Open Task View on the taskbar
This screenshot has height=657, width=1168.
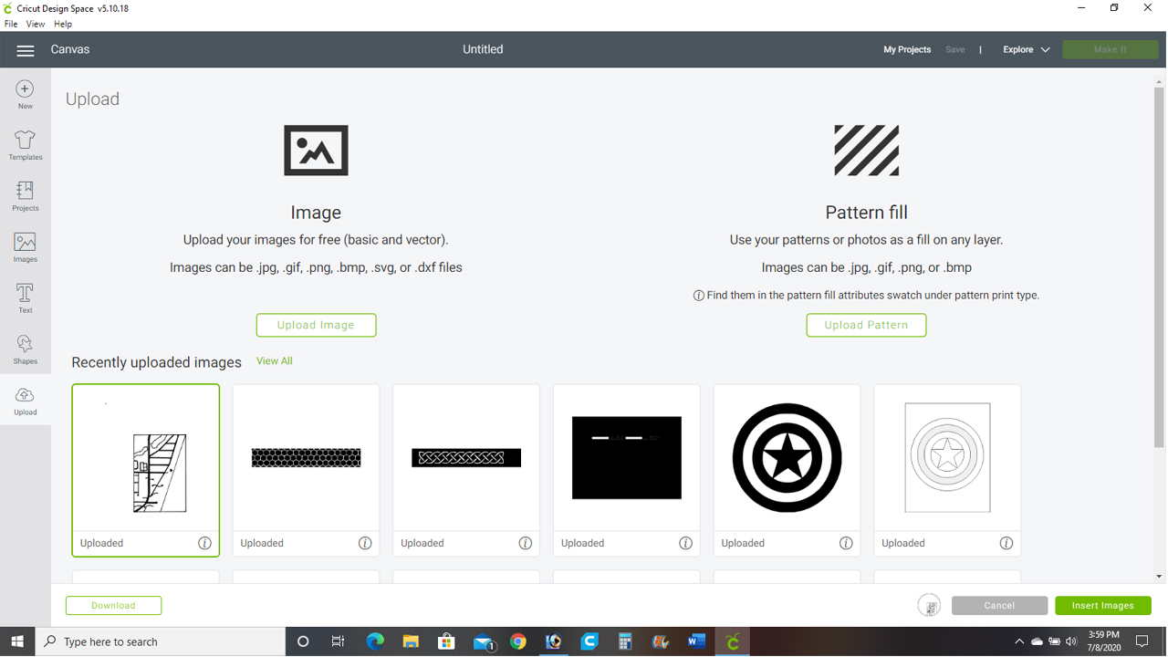tap(339, 641)
